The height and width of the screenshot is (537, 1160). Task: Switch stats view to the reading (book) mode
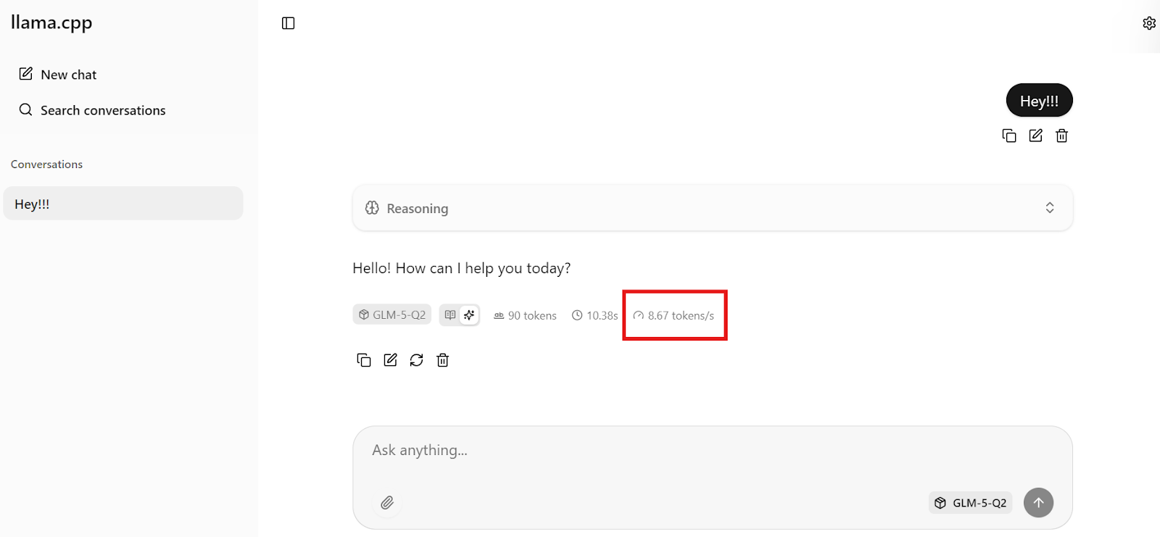450,315
